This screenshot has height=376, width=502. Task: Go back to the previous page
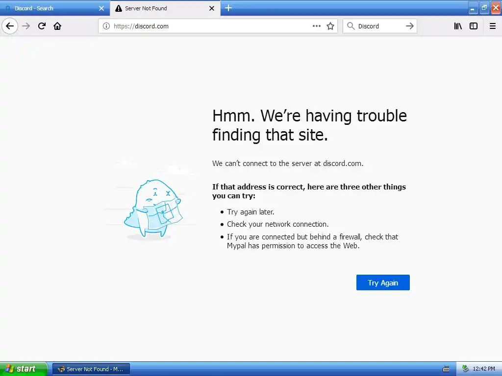click(x=10, y=26)
